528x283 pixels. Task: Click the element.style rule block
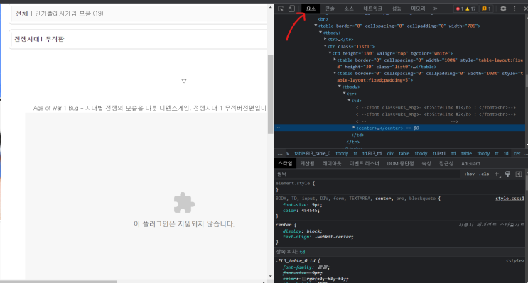coord(399,187)
